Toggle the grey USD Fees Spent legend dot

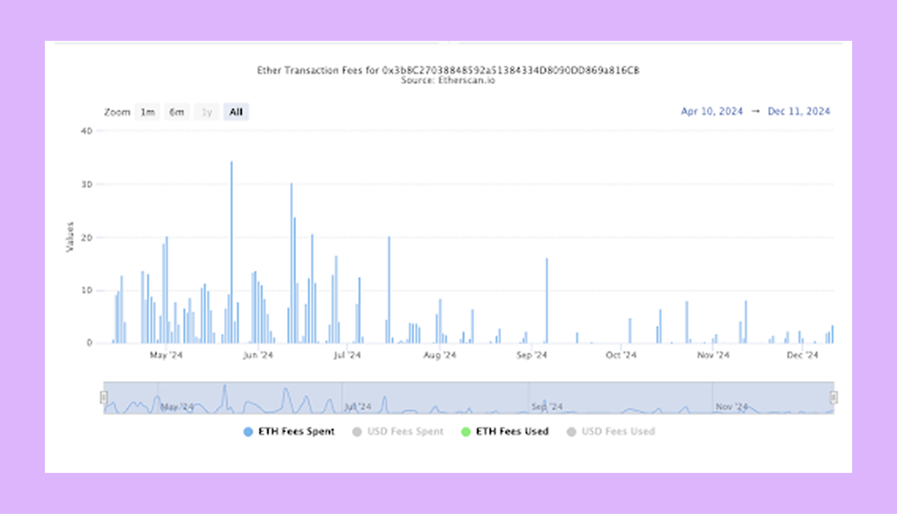pos(357,431)
